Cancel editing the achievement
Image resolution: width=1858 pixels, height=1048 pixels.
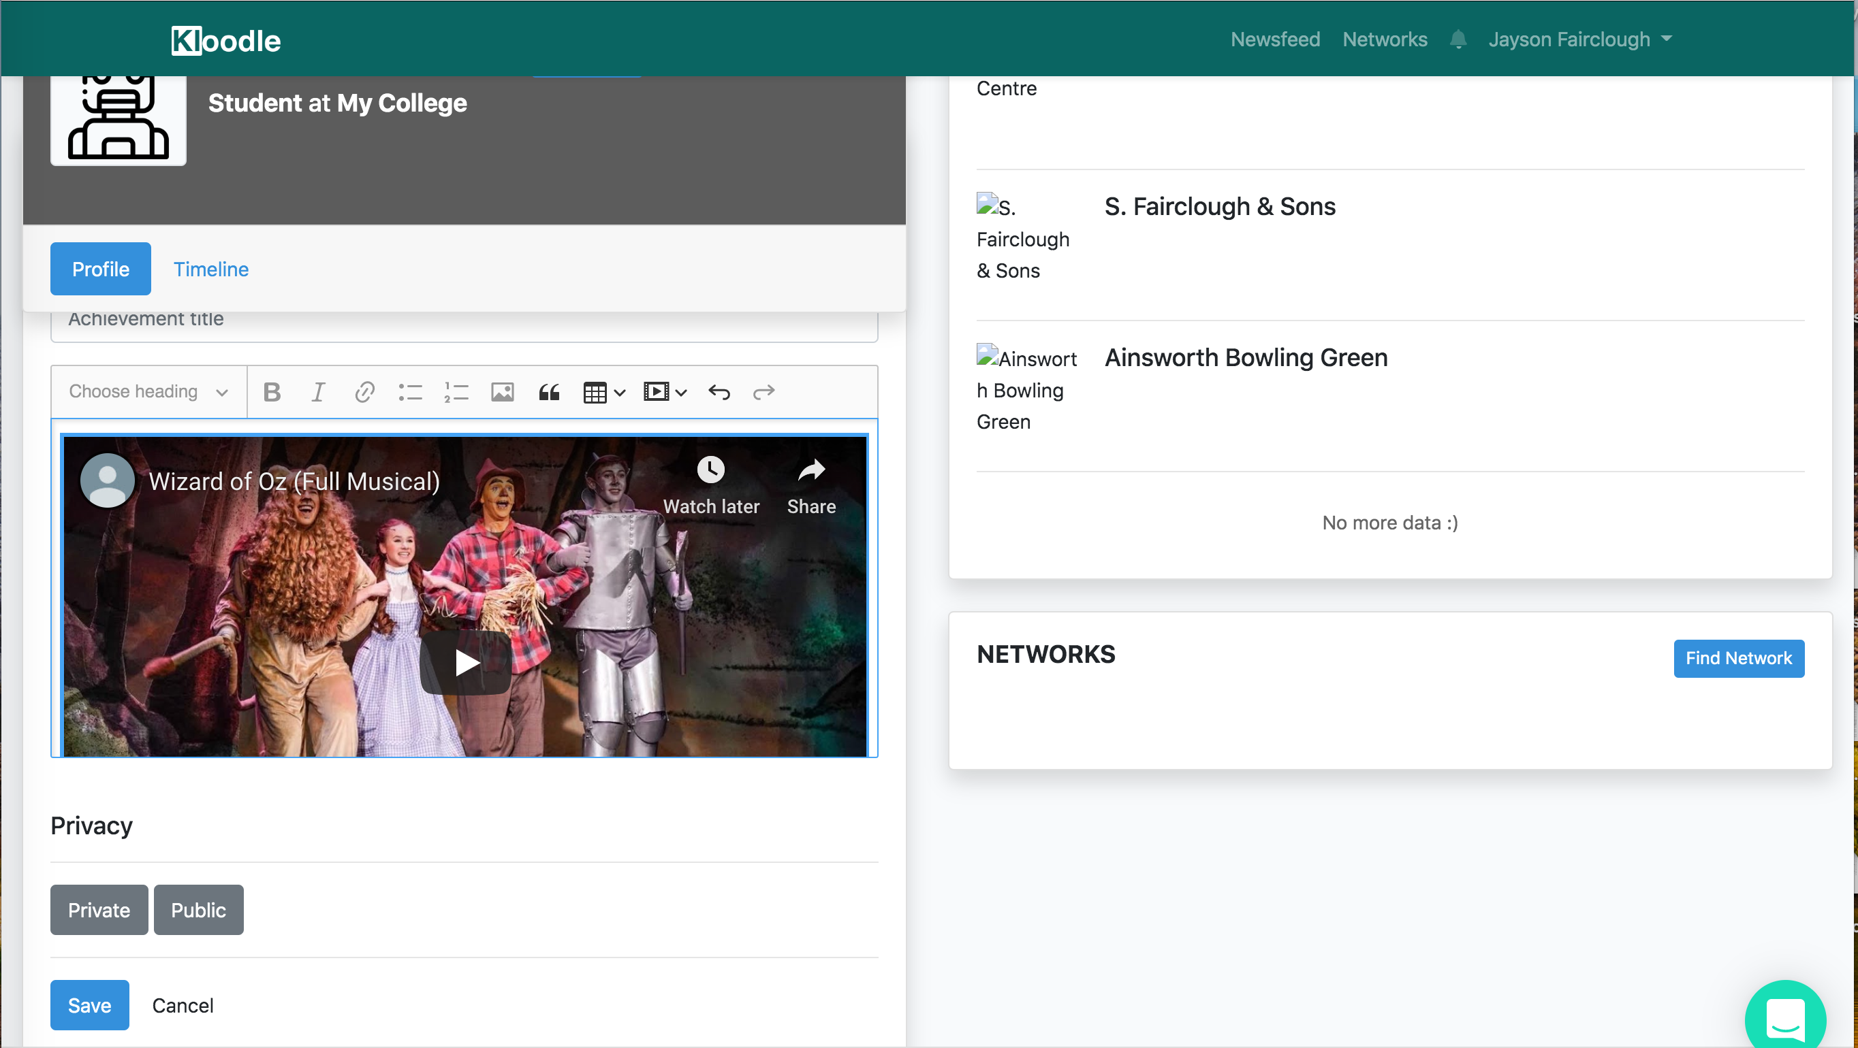point(183,1004)
